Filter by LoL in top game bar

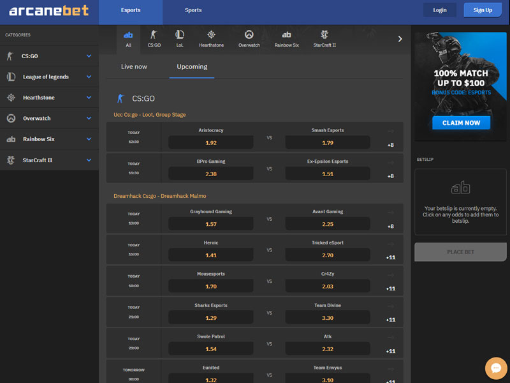tap(180, 39)
